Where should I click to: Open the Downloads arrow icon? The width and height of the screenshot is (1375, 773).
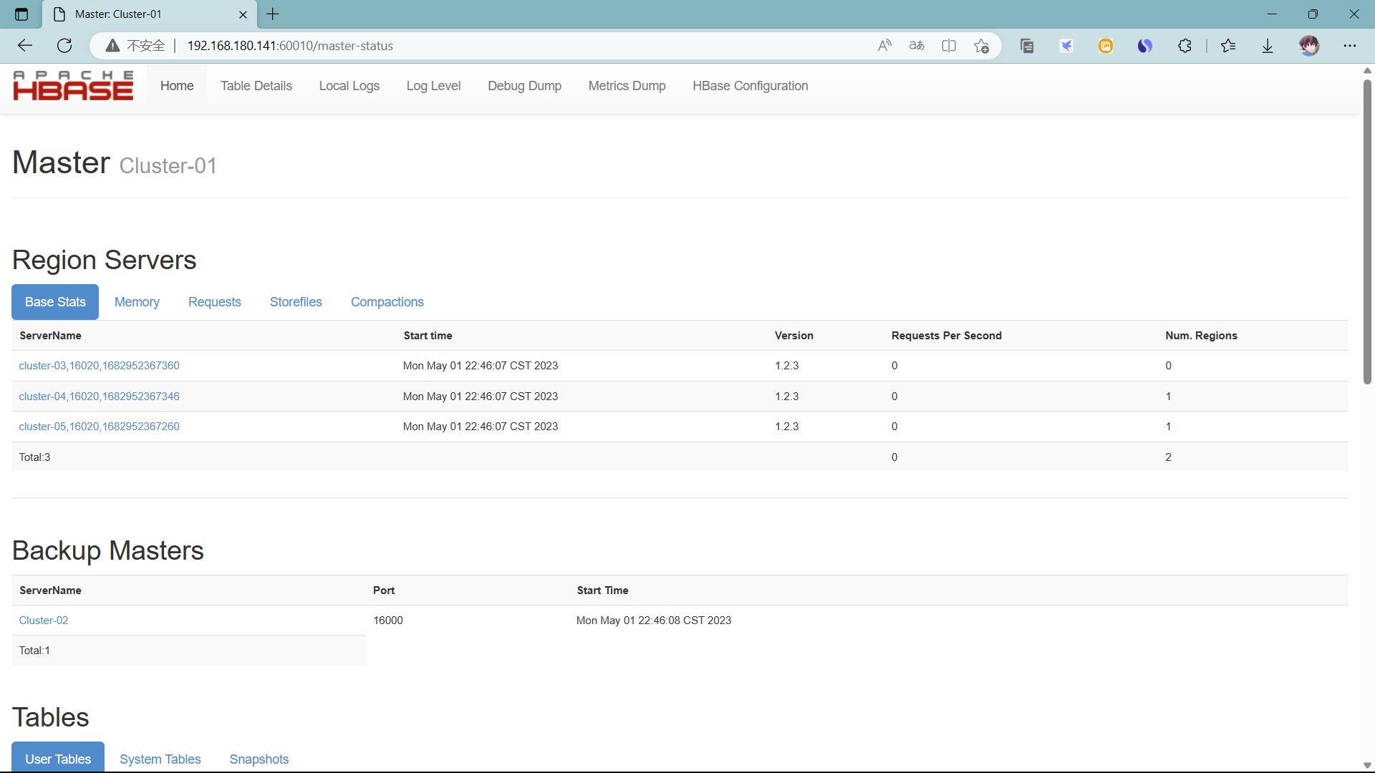coord(1268,46)
